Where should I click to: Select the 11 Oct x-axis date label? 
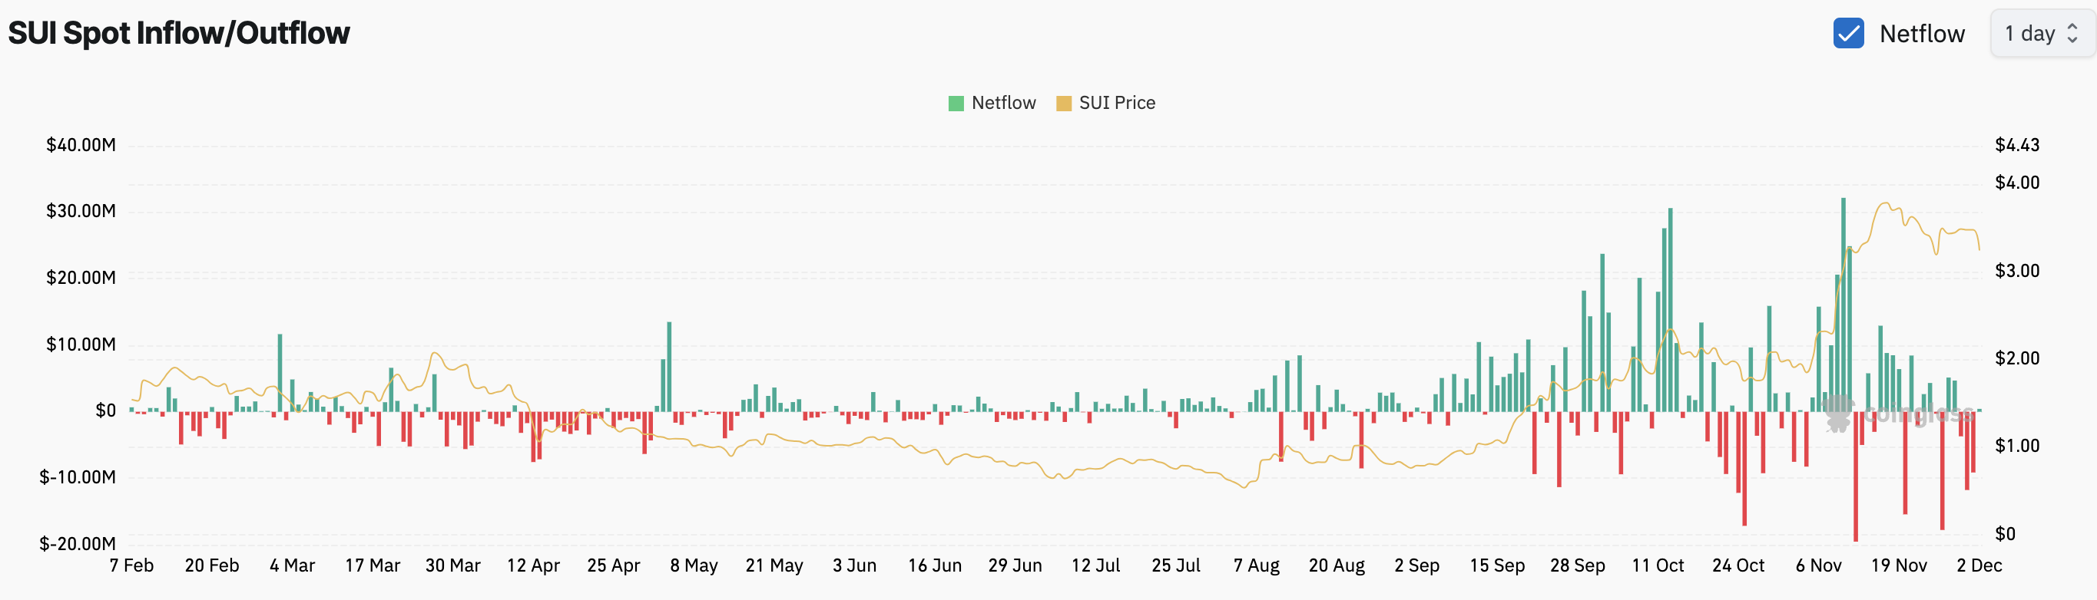coord(1658,565)
